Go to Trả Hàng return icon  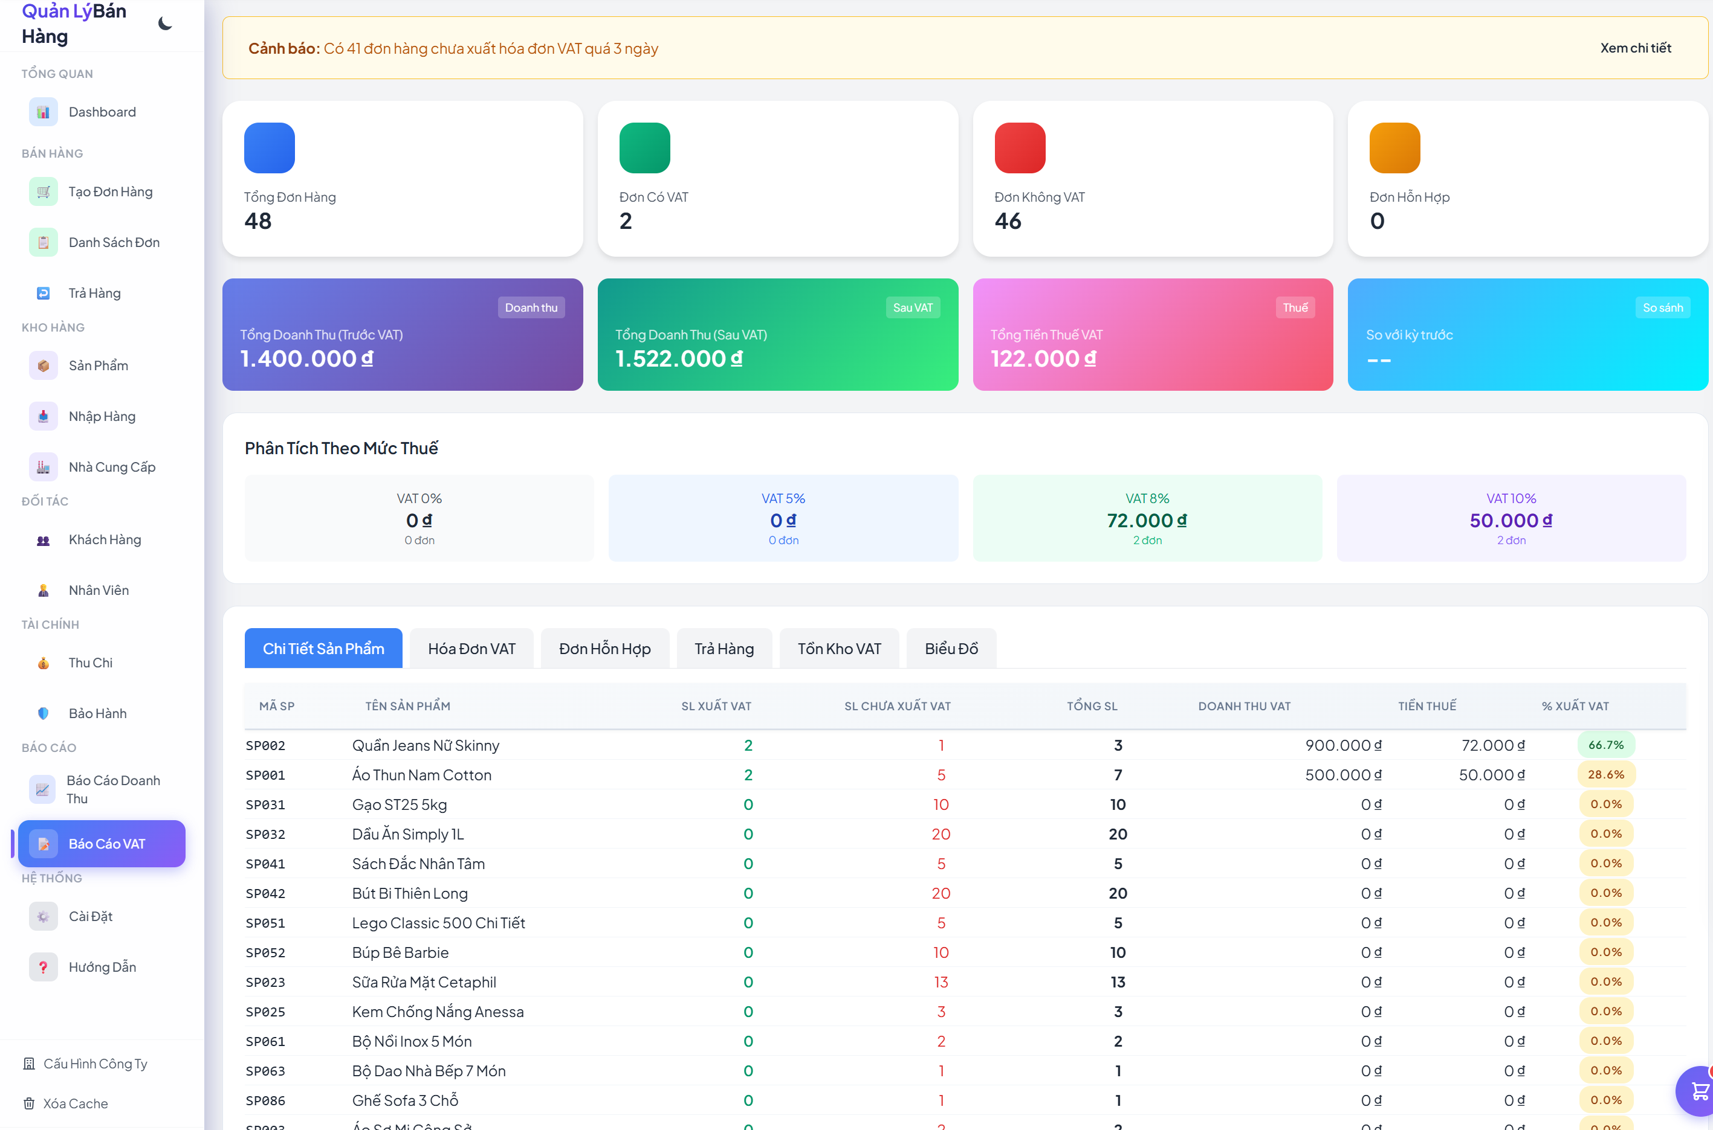tap(44, 294)
